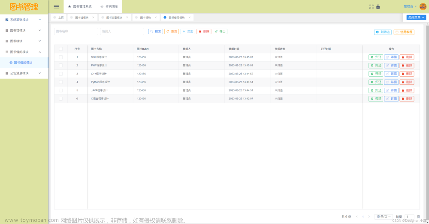
Task: Switch to the 图书类型模块 tab
Action: click(114, 18)
